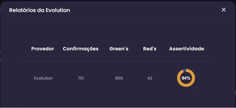Click the 42 reds value
The height and width of the screenshot is (108, 236).
150,78
